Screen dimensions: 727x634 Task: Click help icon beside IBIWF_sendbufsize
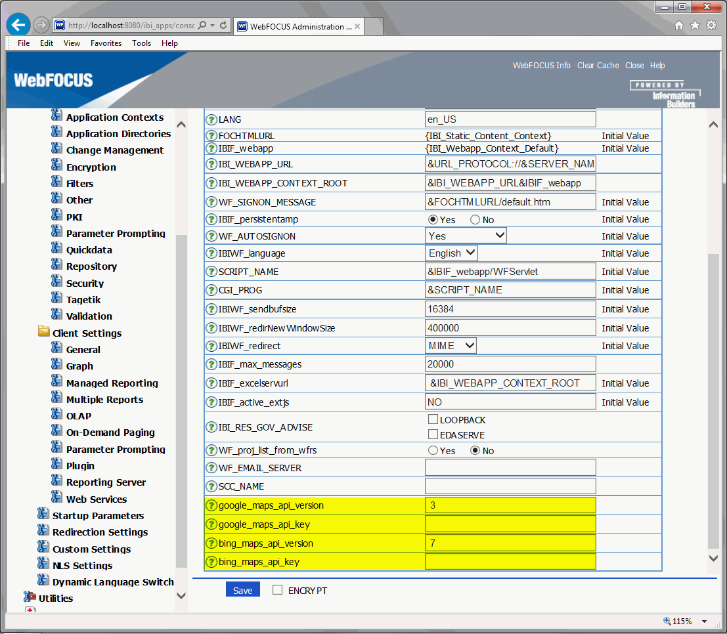coord(211,309)
